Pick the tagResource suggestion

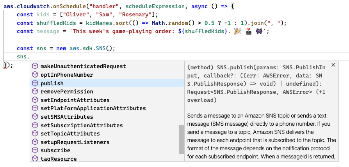(107, 158)
